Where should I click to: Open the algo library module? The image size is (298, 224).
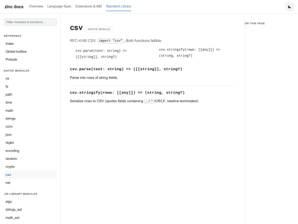click(x=30, y=202)
